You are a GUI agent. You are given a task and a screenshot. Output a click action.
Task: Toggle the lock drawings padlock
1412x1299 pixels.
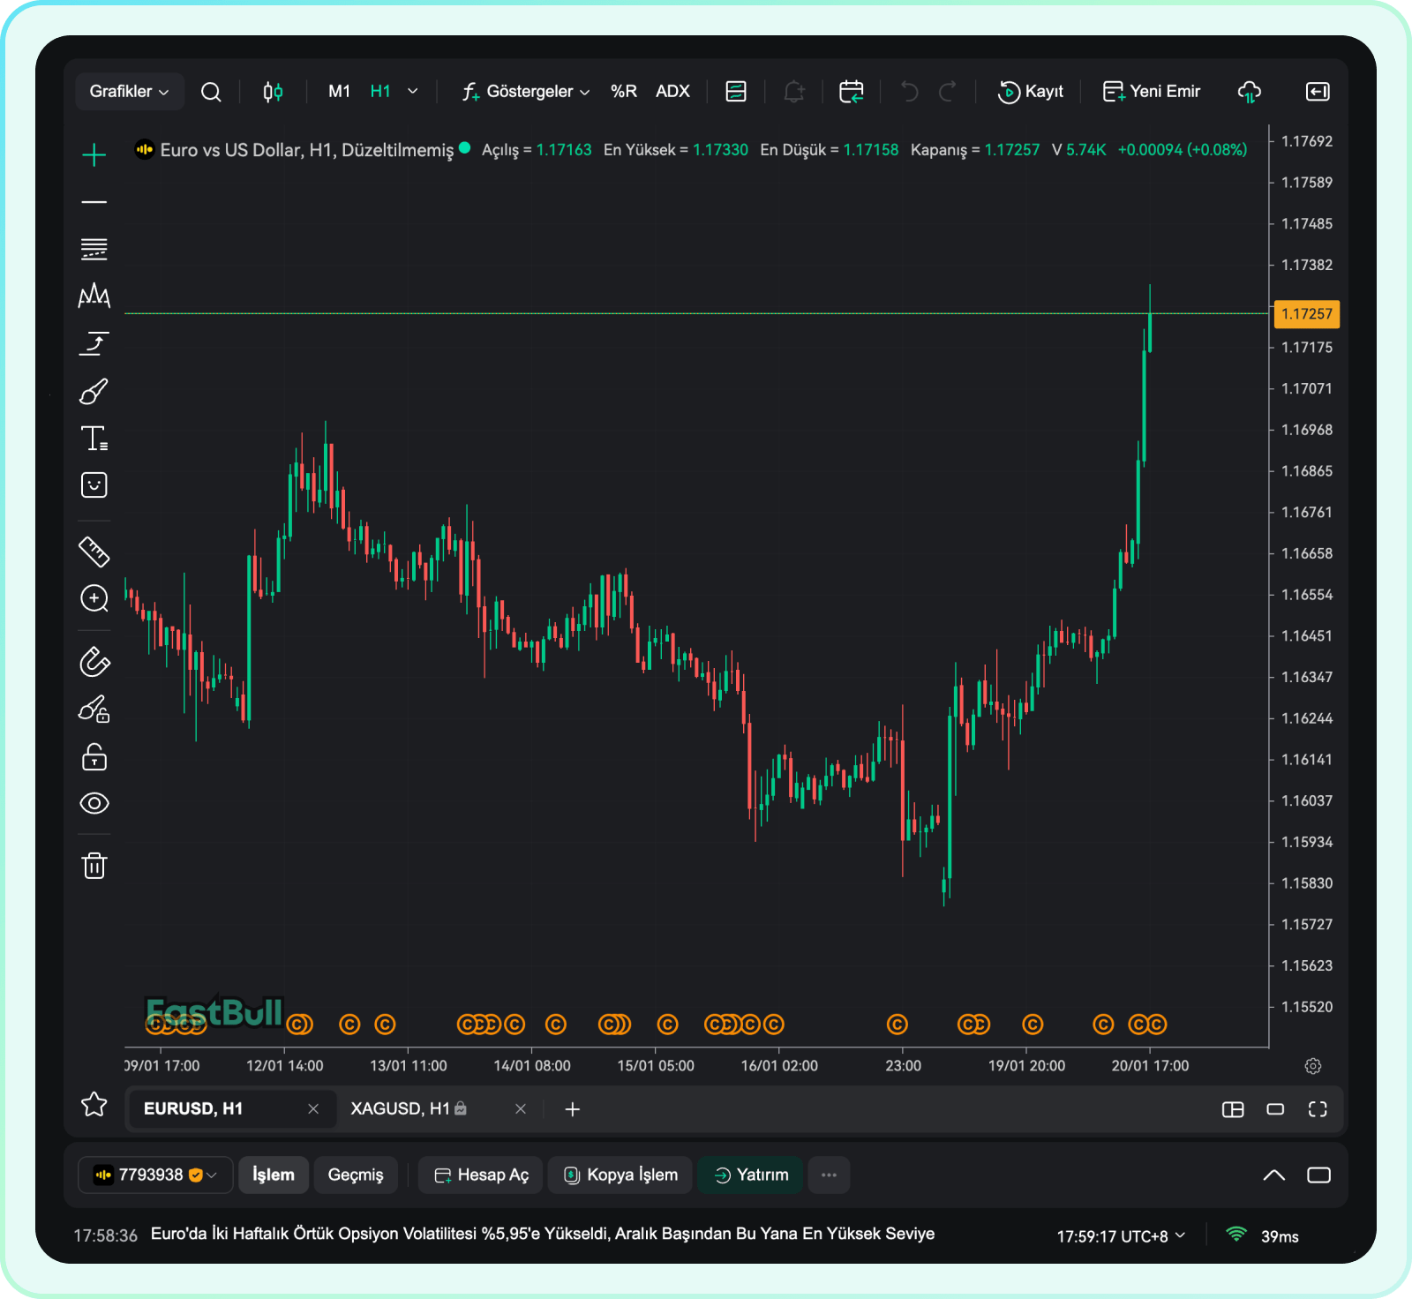click(94, 757)
